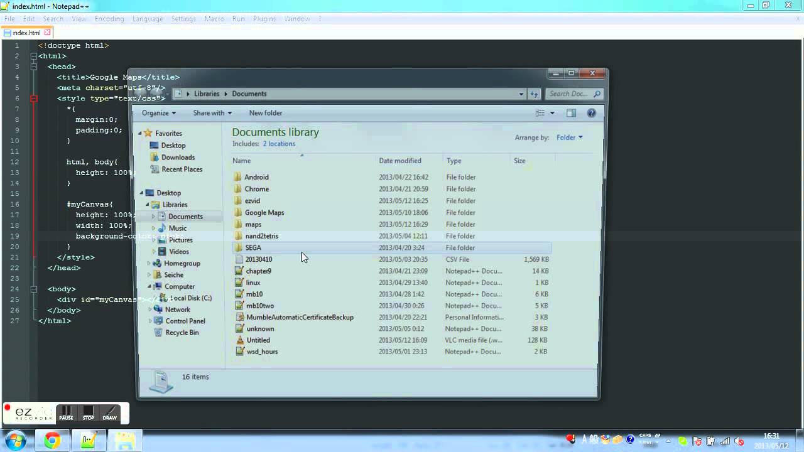Open the Notepad++ Language menu
Screen dimensions: 804x452
(x=148, y=19)
